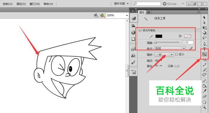The height and width of the screenshot is (113, 209).
Task: Click the 笔触 stroke width slider handle
Action: (156, 43)
